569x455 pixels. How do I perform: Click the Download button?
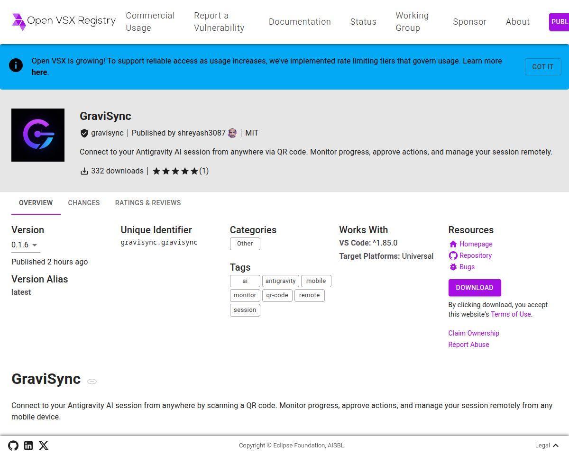(475, 288)
